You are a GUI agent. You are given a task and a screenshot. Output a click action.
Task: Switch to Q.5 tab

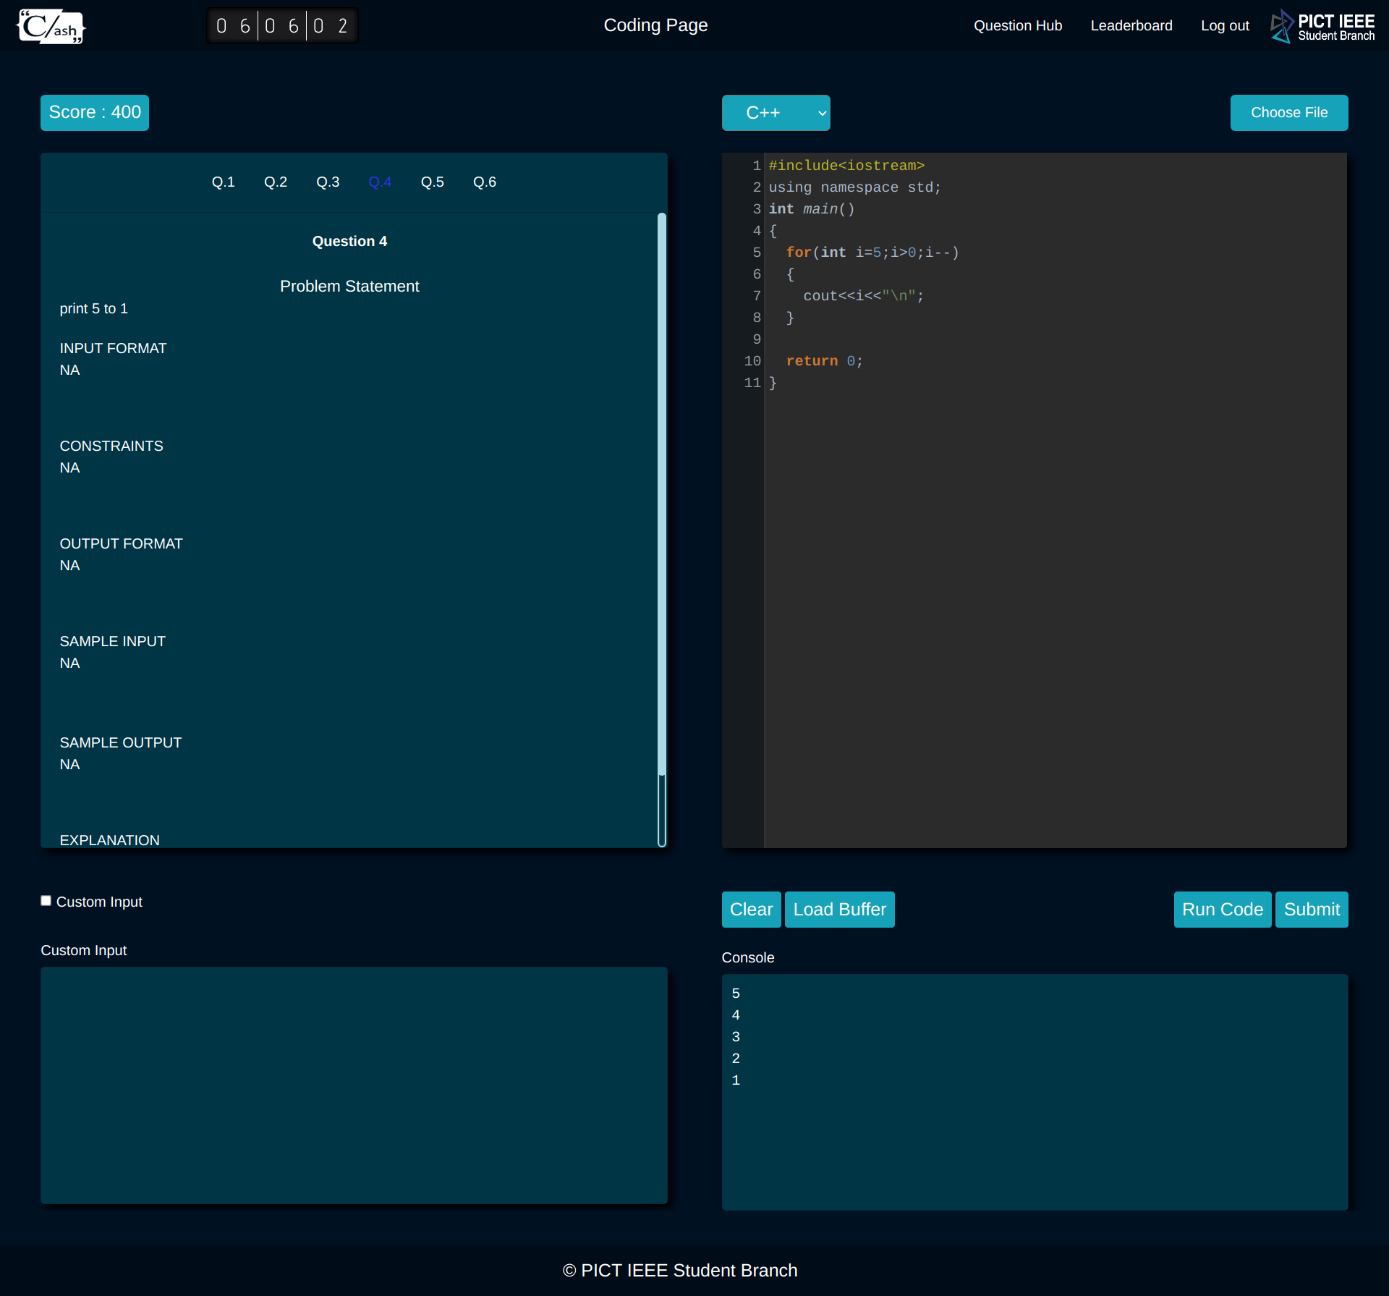pos(433,182)
